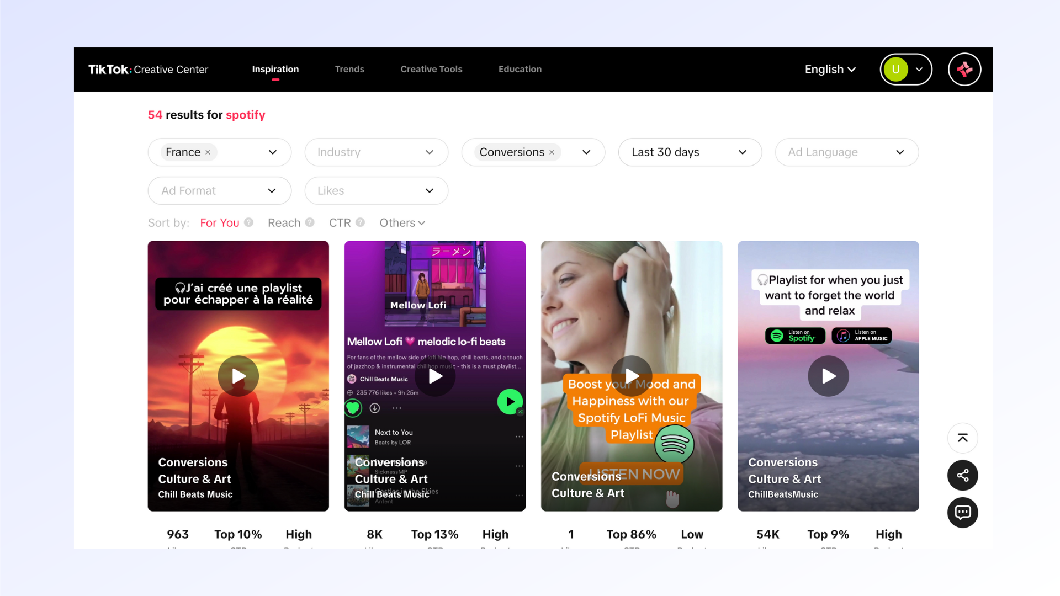Open the Ad Format dropdown

[x=219, y=191]
